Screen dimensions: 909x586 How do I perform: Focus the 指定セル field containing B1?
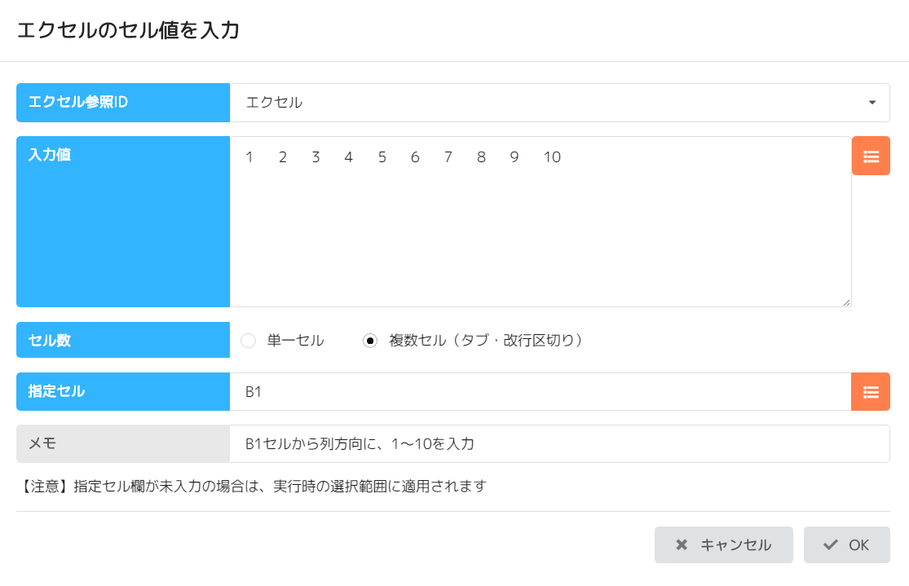(x=540, y=392)
